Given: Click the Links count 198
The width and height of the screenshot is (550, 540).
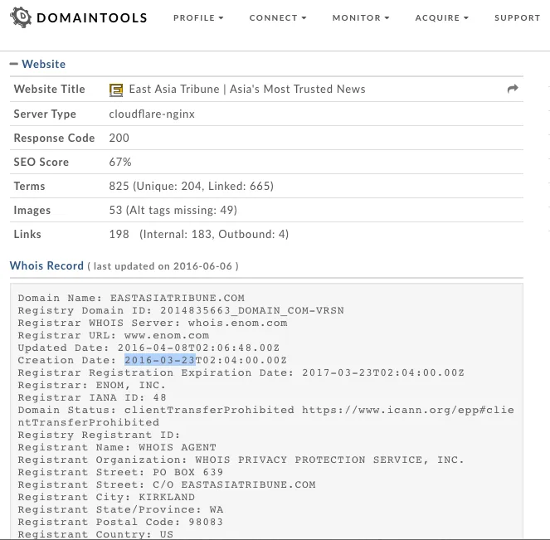Looking at the screenshot, I should click(x=119, y=234).
